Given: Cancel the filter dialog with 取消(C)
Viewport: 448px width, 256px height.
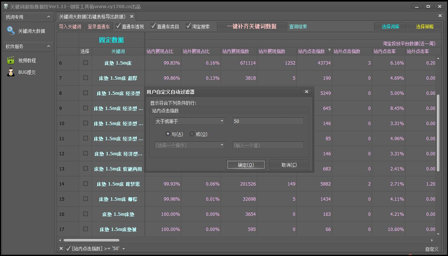Looking at the screenshot, I should (289, 165).
